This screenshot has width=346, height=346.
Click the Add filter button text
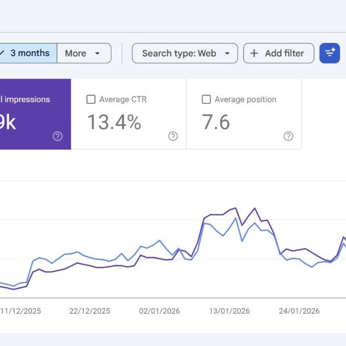[x=284, y=53]
